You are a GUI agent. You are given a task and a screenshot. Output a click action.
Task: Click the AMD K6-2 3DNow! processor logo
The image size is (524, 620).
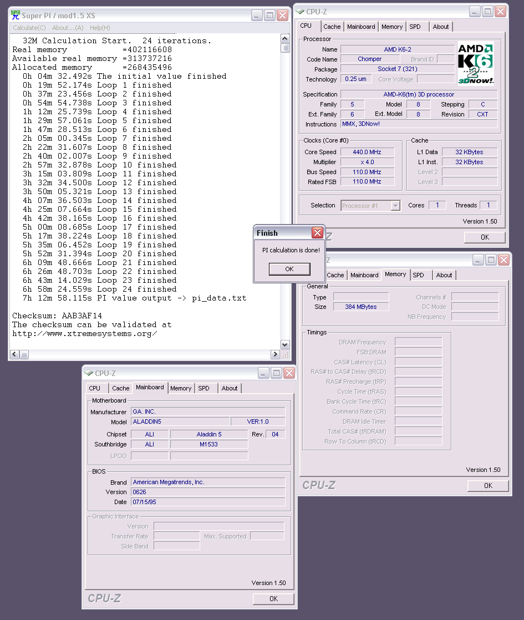pyautogui.click(x=476, y=63)
